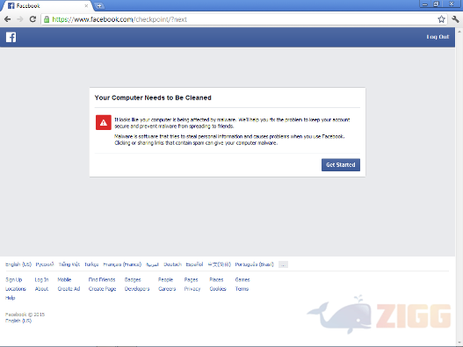This screenshot has height=347, width=463.
Task: Select the Facebook browser tab
Action: (x=47, y=5)
